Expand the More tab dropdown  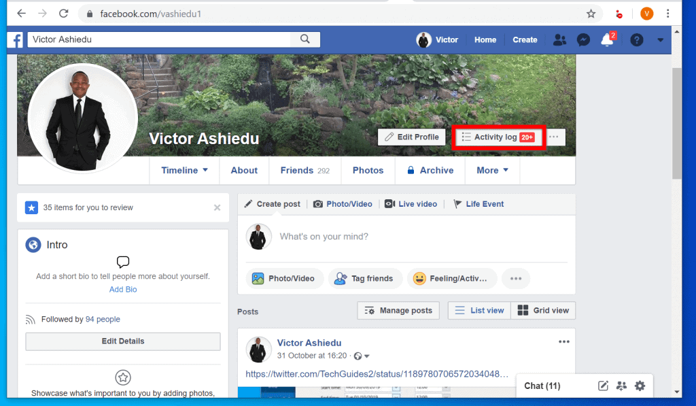click(x=492, y=171)
